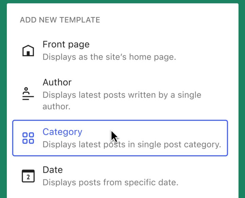Click "Displays as the site's home page" description

tap(109, 57)
